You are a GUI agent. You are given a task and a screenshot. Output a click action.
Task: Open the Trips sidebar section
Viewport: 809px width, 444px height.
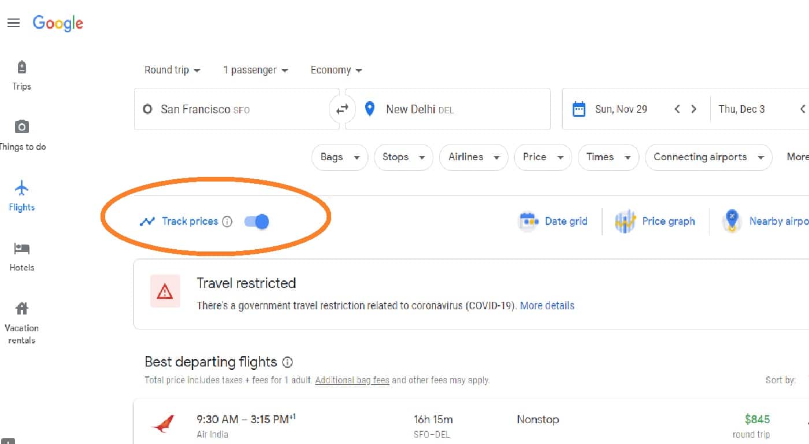pyautogui.click(x=21, y=76)
